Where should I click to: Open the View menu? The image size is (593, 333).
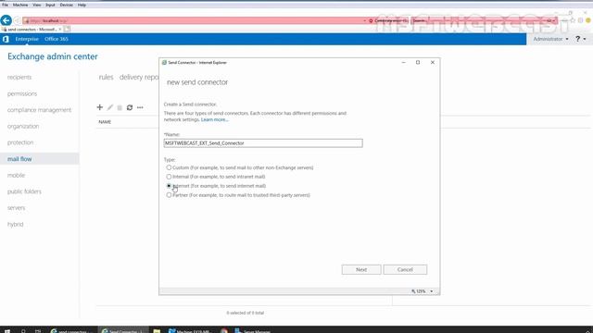point(37,5)
